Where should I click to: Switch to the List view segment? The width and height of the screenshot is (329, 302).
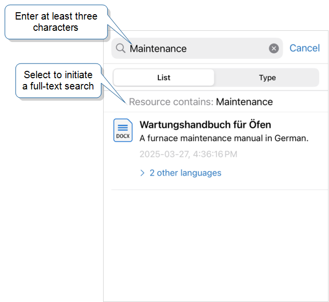click(164, 78)
